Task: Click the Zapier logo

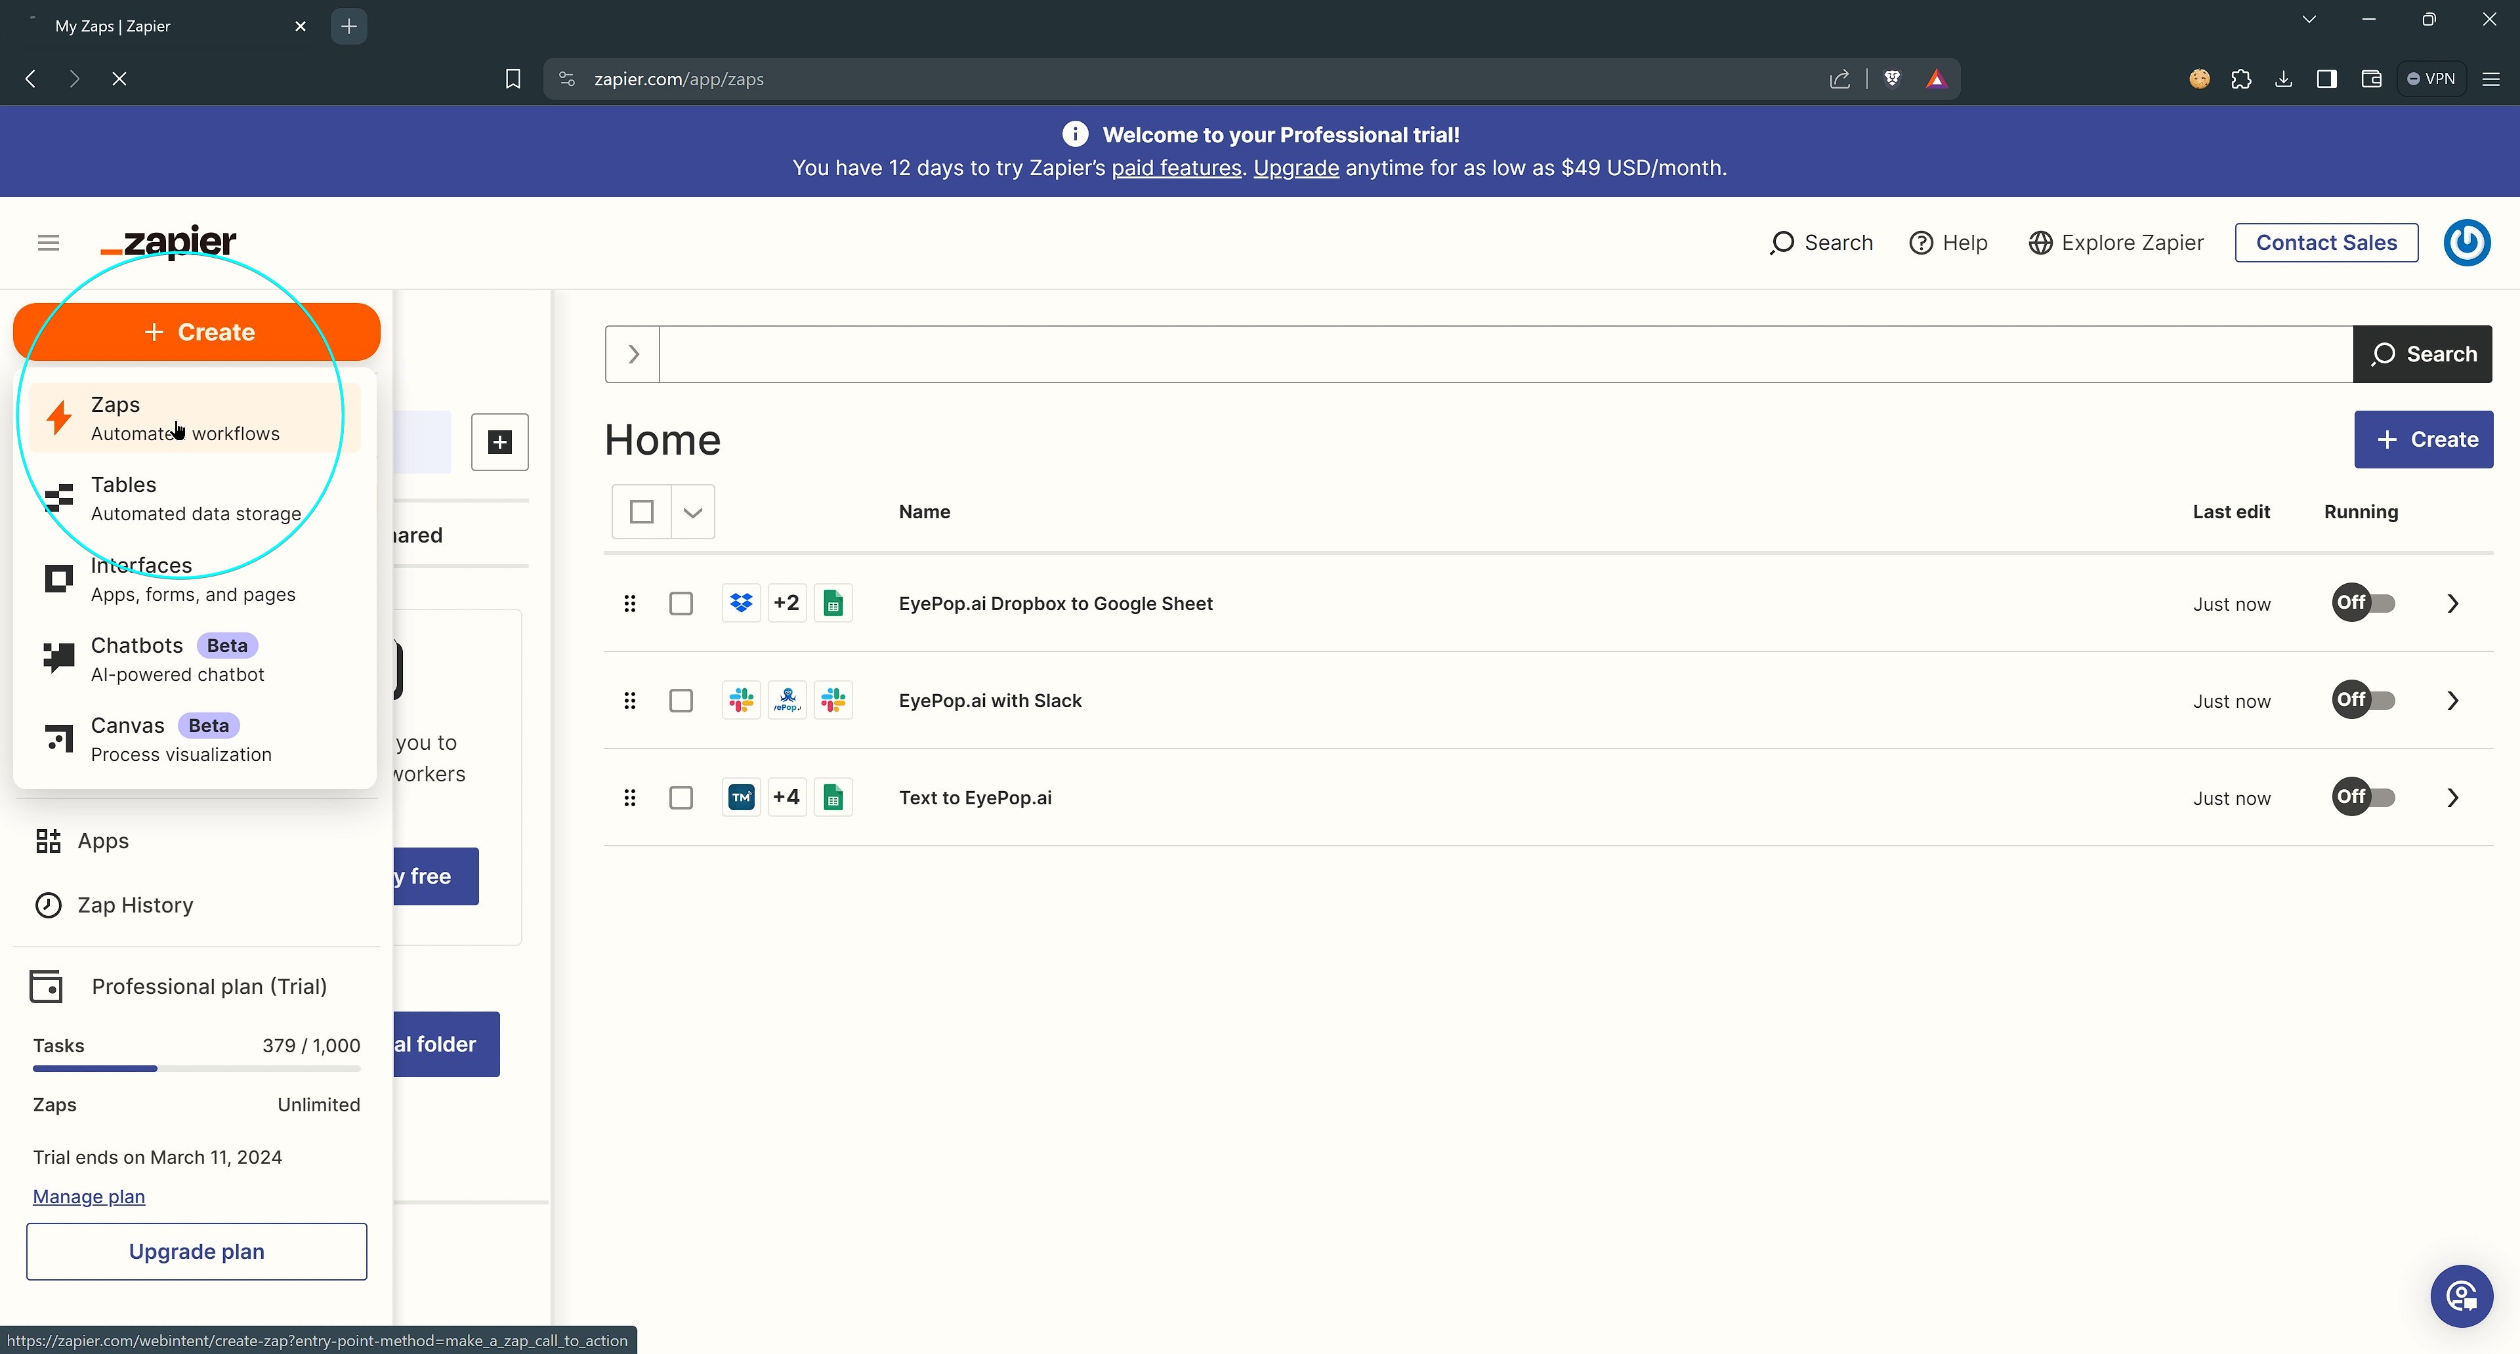Action: [x=168, y=241]
